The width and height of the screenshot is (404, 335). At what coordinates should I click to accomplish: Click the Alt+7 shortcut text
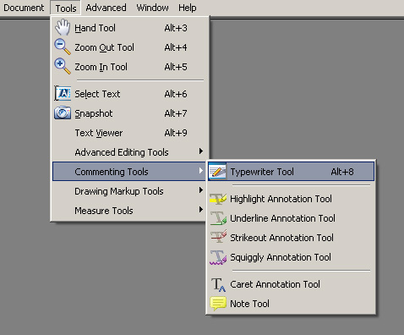click(x=176, y=113)
